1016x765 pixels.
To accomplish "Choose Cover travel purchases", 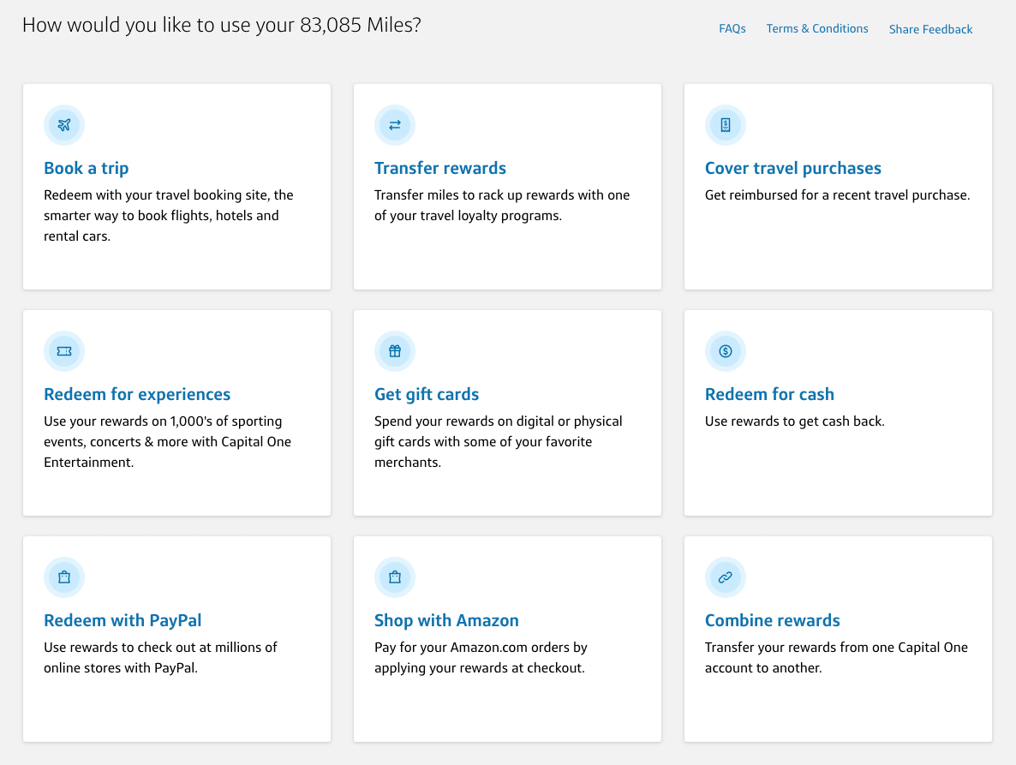I will [x=792, y=168].
